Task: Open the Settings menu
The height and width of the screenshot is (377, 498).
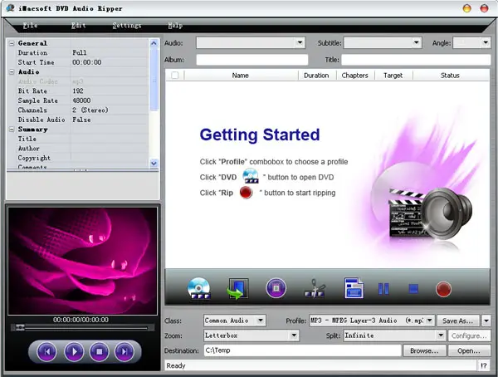Action: pyautogui.click(x=127, y=26)
